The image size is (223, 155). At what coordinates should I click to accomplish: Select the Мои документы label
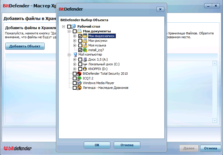97,31
